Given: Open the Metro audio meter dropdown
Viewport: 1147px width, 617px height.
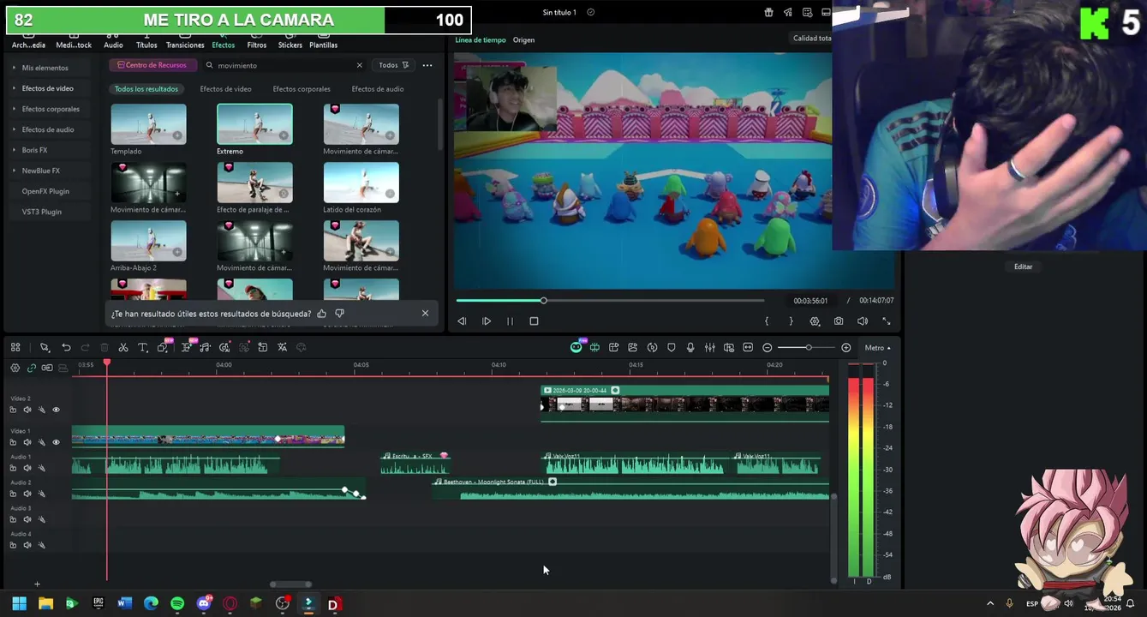Looking at the screenshot, I should (877, 348).
